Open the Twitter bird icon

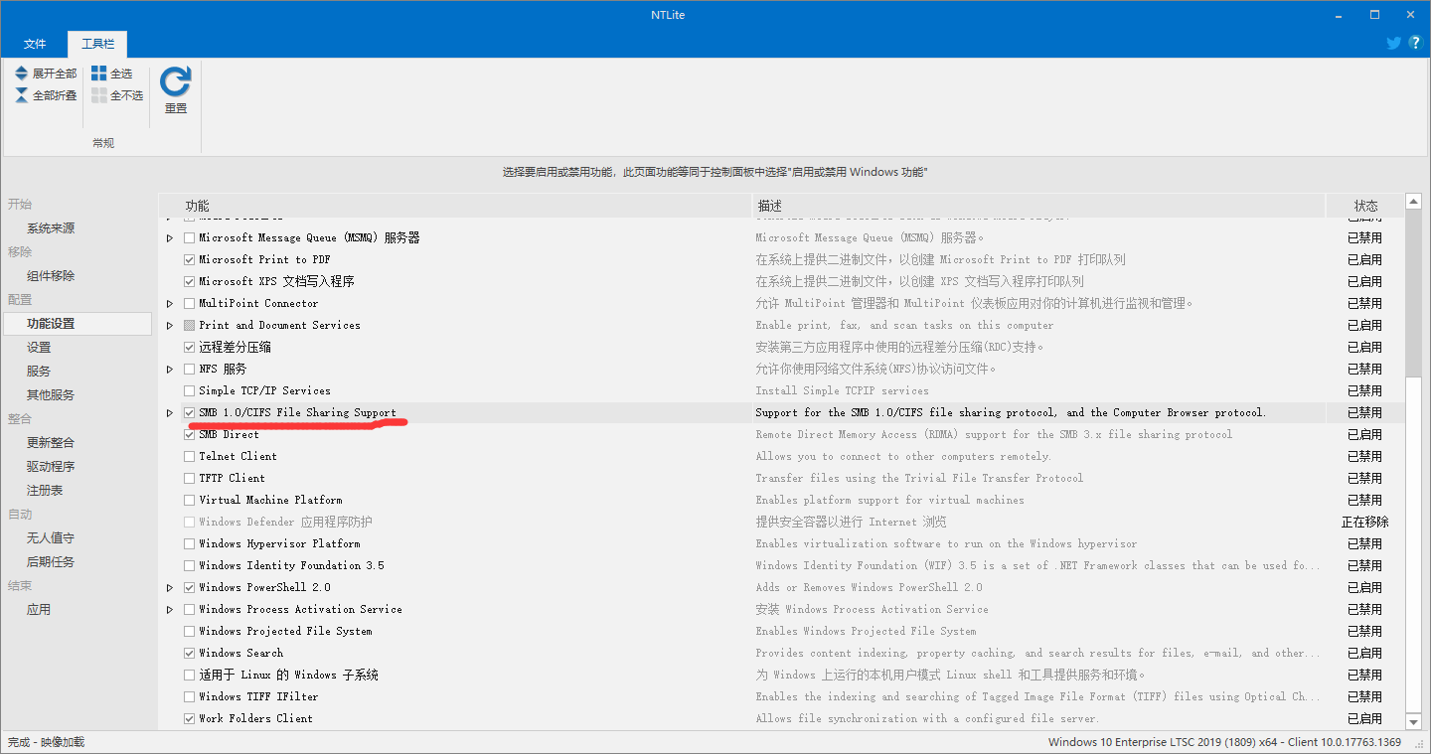point(1393,43)
